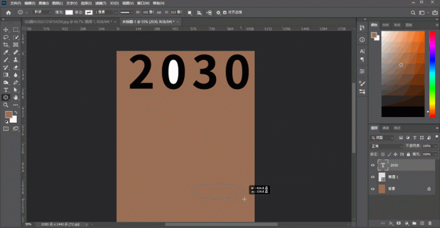This screenshot has height=228, width=440.
Task: Hide the 2030 text layer
Action: [x=373, y=165]
